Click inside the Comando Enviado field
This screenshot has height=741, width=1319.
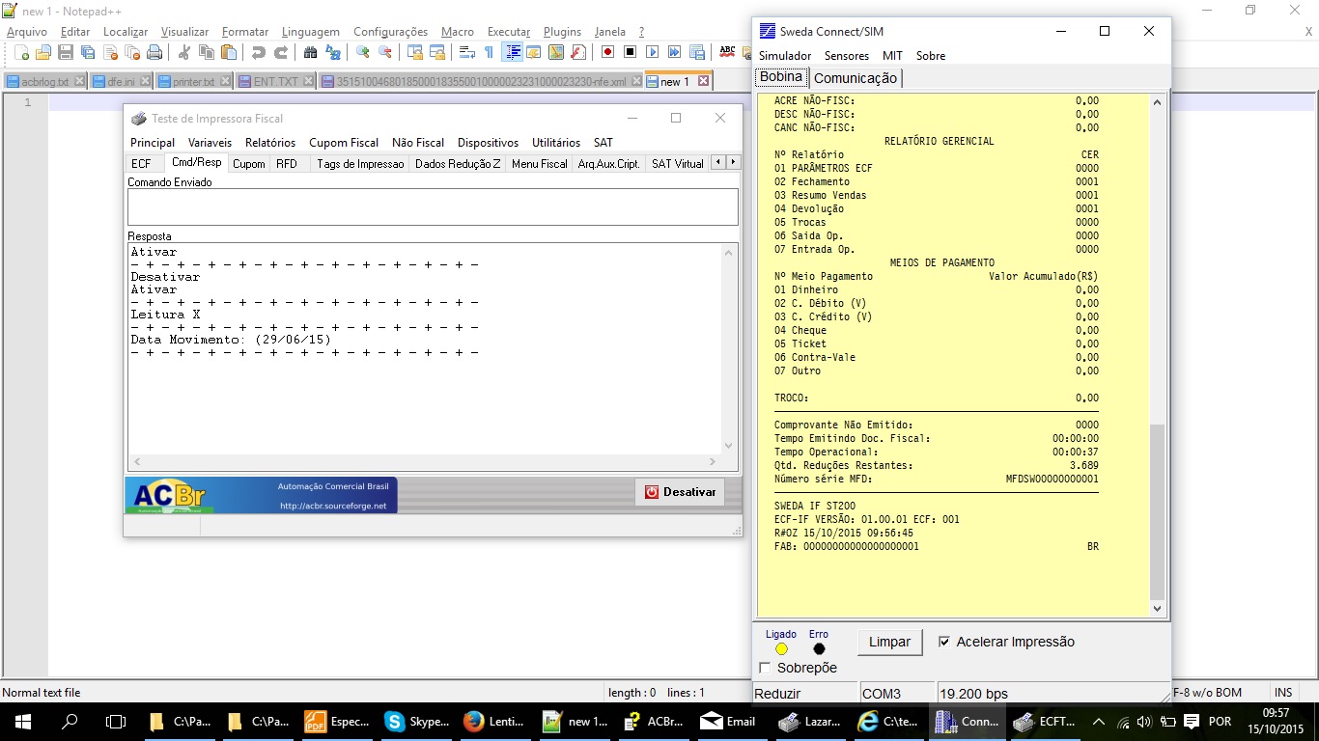click(x=433, y=206)
